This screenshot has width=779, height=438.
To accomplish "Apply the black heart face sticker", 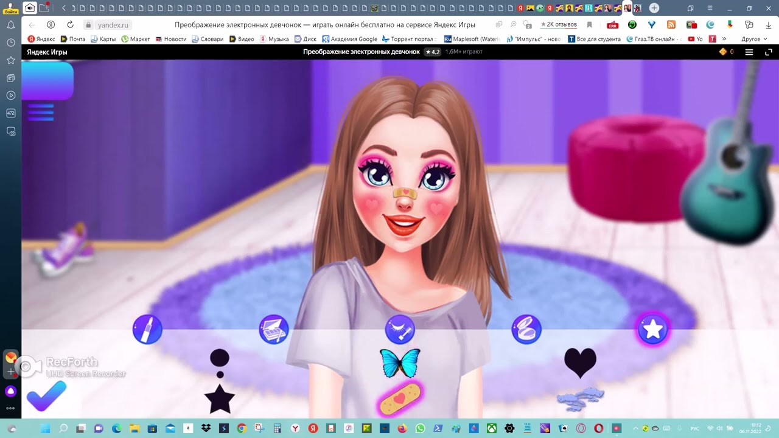I will [x=580, y=363].
